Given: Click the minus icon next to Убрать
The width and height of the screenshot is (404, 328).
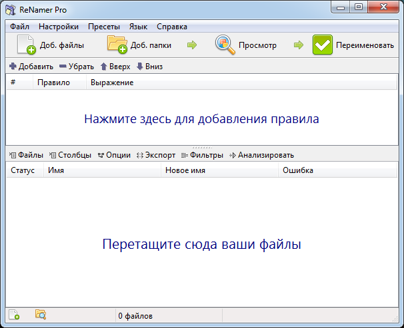Looking at the screenshot, I should point(63,67).
